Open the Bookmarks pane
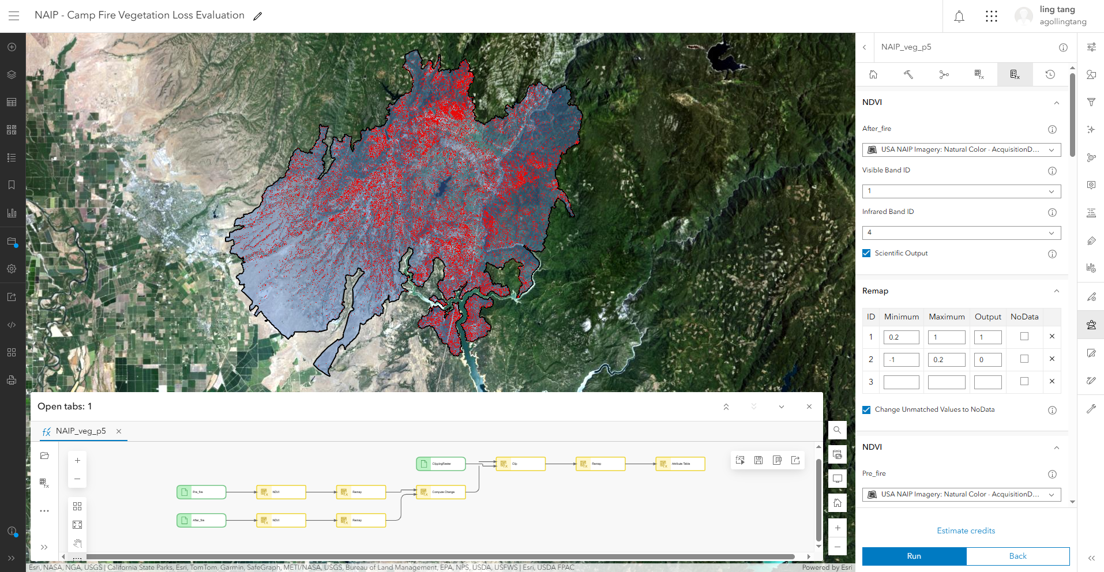Image resolution: width=1104 pixels, height=572 pixels. [12, 185]
